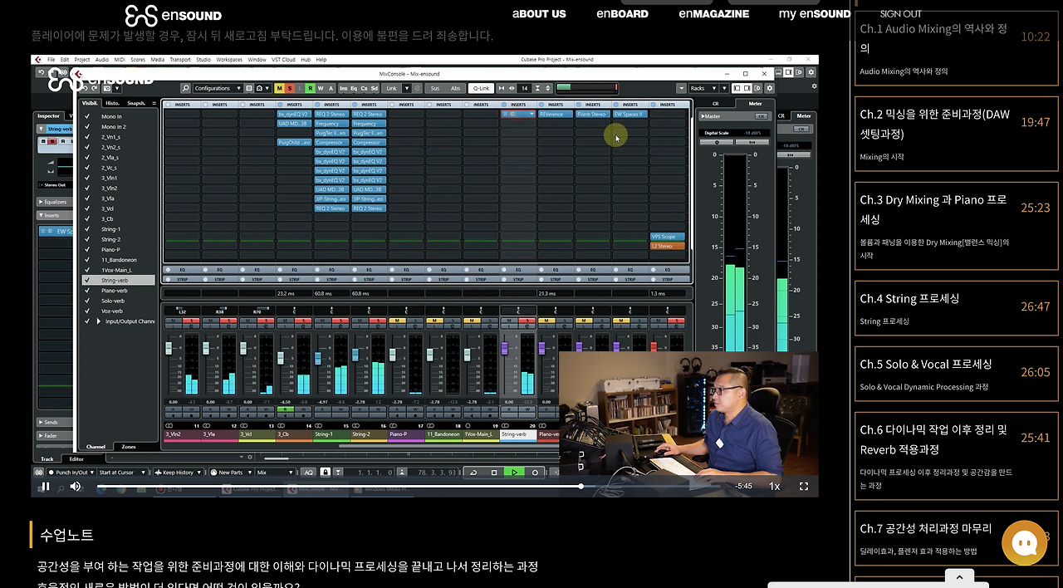
Task: Click the AQ auto-quantize button
Action: click(308, 473)
